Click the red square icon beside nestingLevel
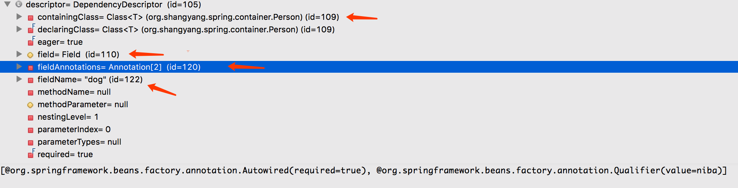 (x=31, y=117)
